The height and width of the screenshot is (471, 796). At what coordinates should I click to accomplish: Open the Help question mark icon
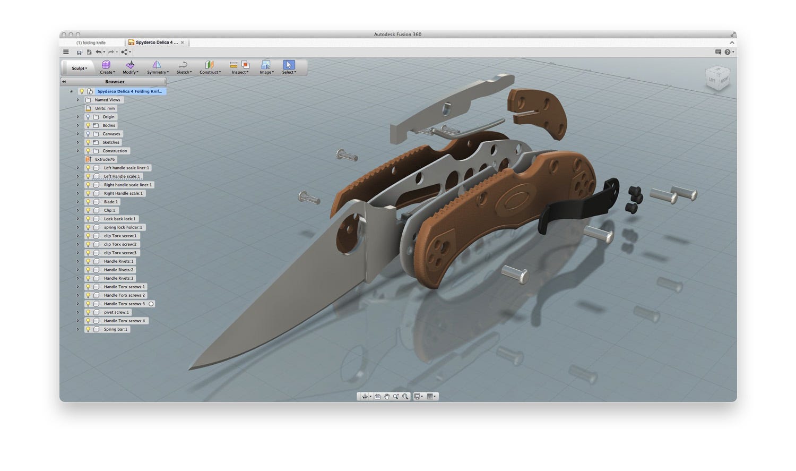(x=728, y=52)
